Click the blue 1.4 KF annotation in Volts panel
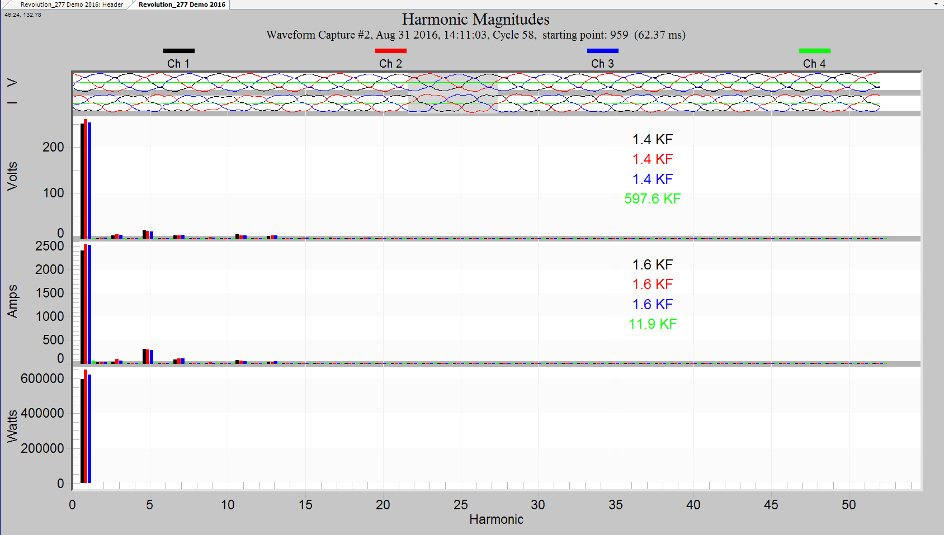944x535 pixels. (652, 179)
